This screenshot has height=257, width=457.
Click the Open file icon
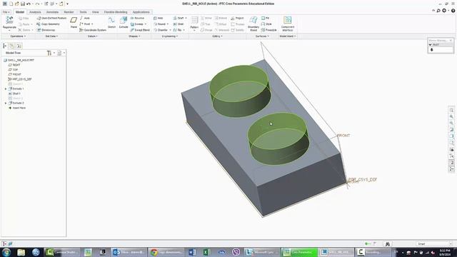pos(16,4)
